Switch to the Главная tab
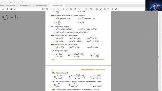 pyautogui.click(x=2, y=5)
